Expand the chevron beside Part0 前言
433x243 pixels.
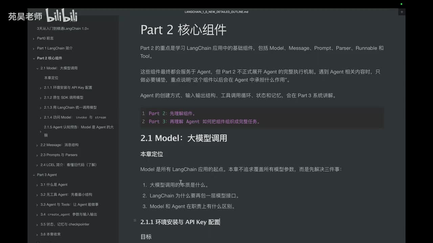click(x=33, y=39)
